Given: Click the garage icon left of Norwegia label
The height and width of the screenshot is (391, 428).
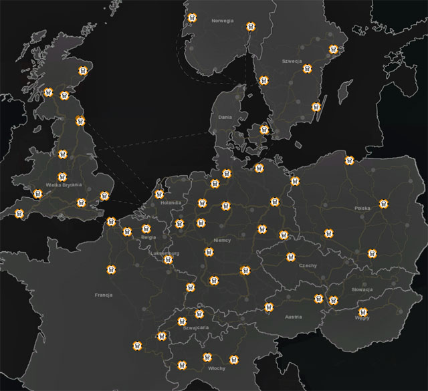Looking at the screenshot, I should (x=193, y=18).
